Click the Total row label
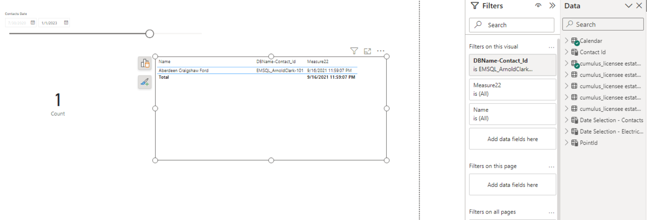This screenshot has width=647, height=220. (164, 77)
